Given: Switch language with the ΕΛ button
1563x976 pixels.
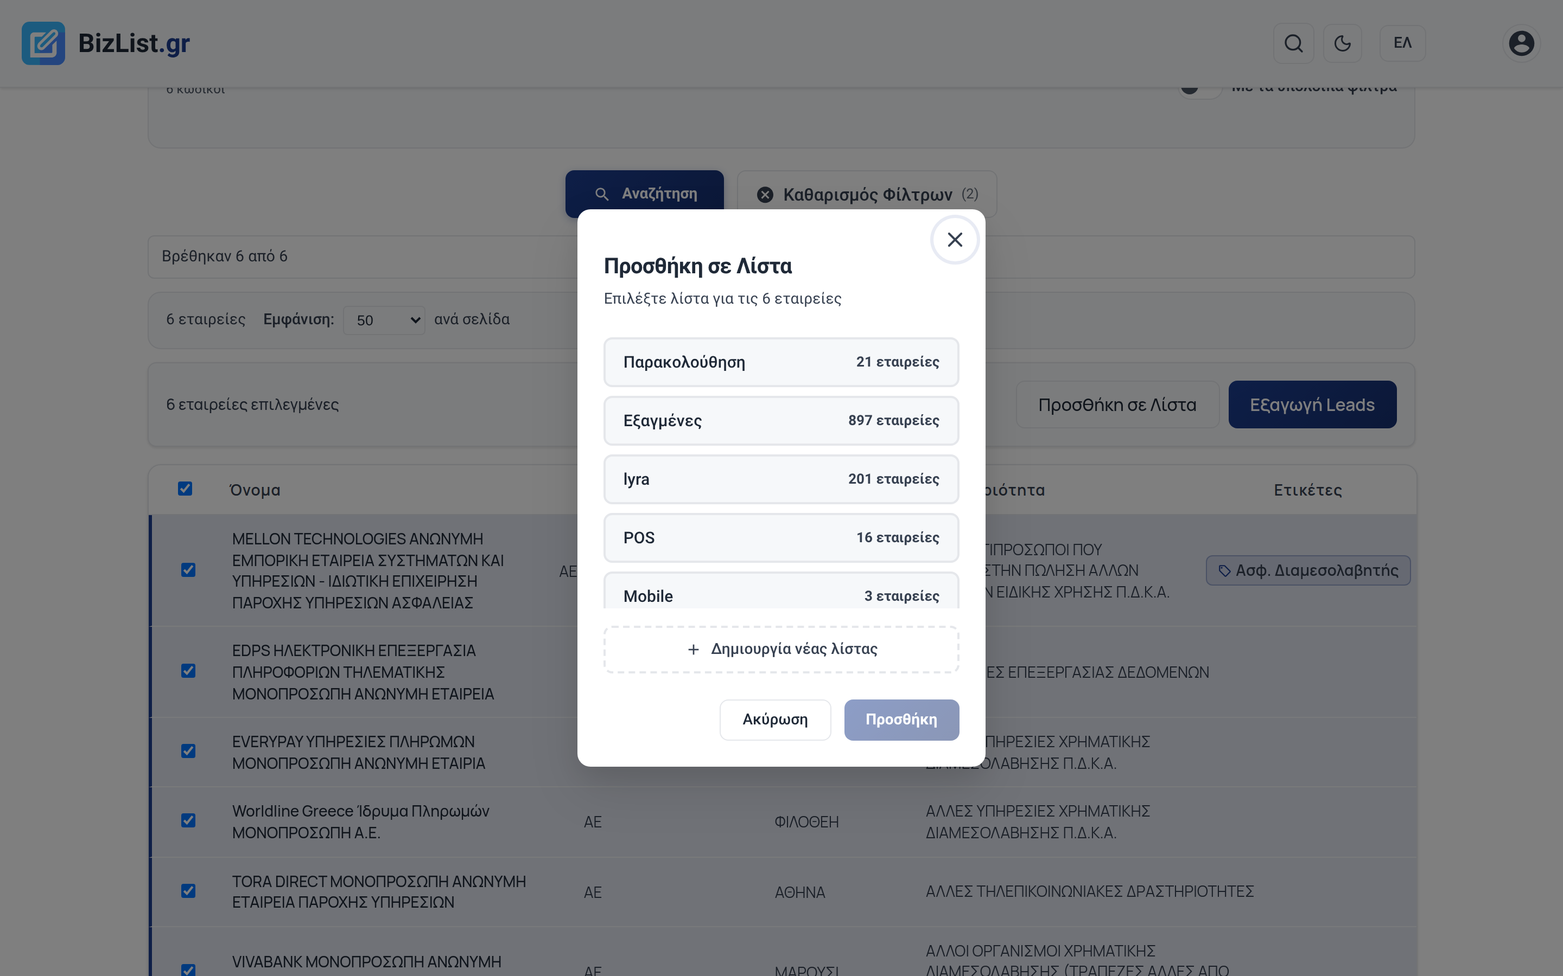Looking at the screenshot, I should point(1402,43).
